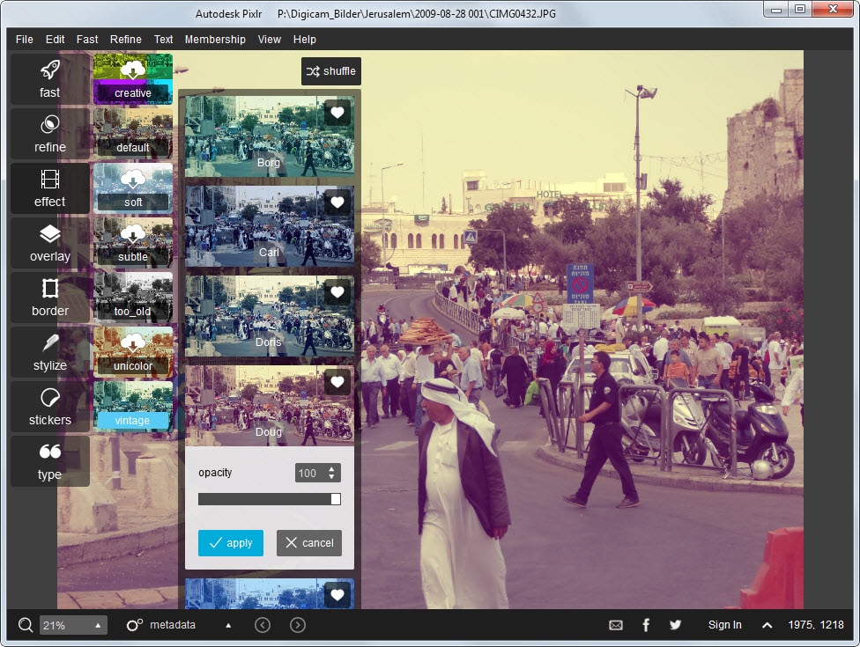Select the type text tool
The height and width of the screenshot is (647, 860).
click(x=50, y=461)
